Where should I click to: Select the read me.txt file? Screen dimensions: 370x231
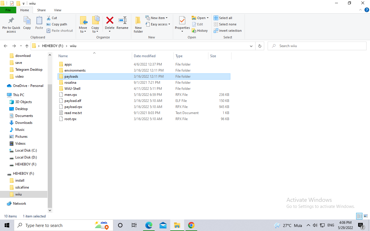(144, 113)
